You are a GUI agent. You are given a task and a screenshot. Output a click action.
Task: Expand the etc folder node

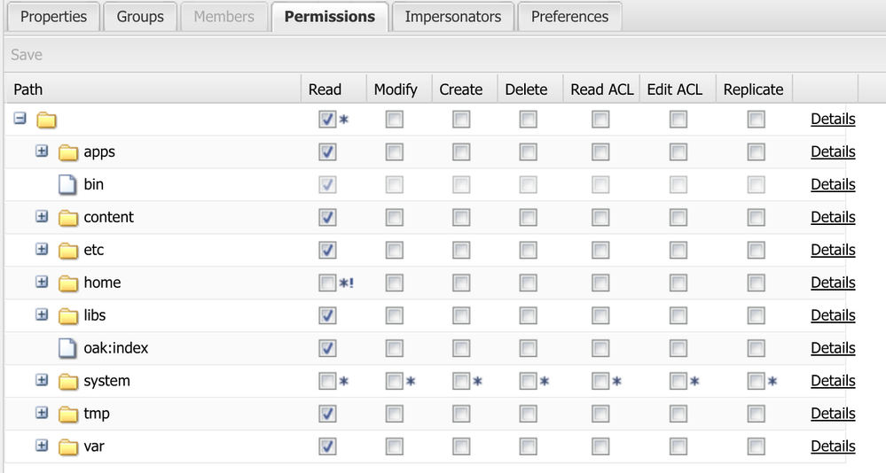[42, 250]
